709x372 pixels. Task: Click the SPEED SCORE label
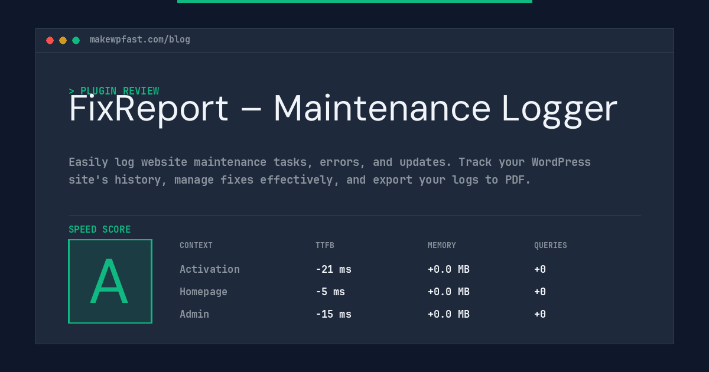pos(100,230)
